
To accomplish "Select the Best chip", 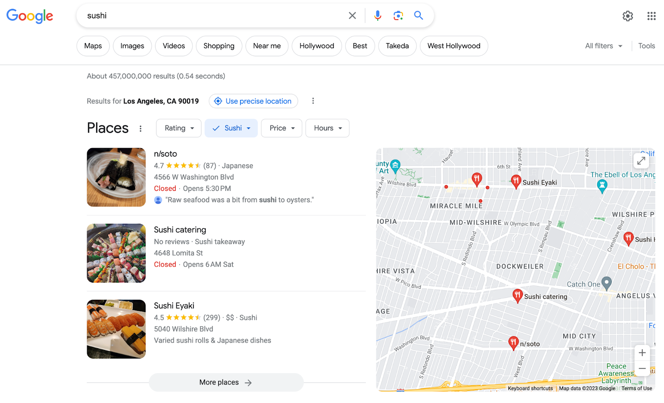I will [360, 46].
